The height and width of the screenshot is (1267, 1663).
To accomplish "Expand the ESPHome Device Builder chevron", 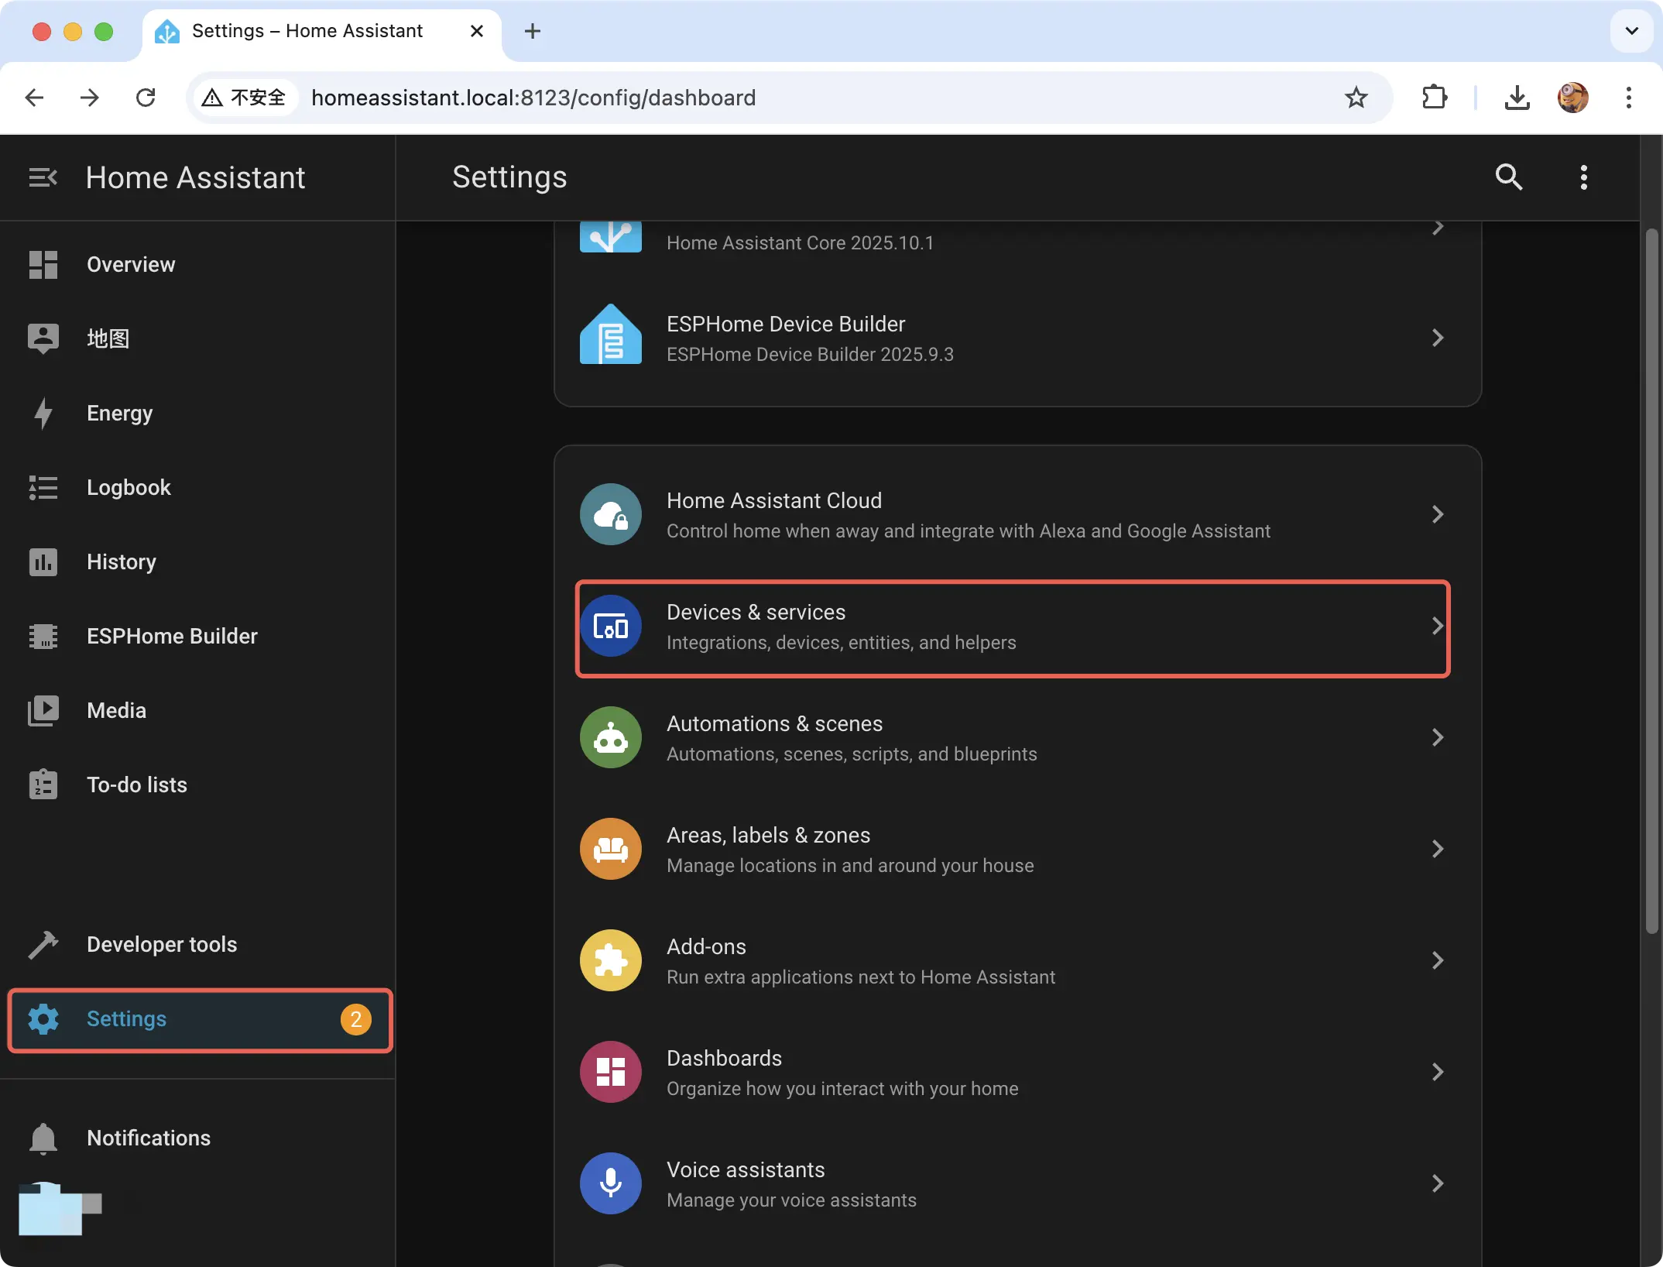I will click(x=1437, y=338).
